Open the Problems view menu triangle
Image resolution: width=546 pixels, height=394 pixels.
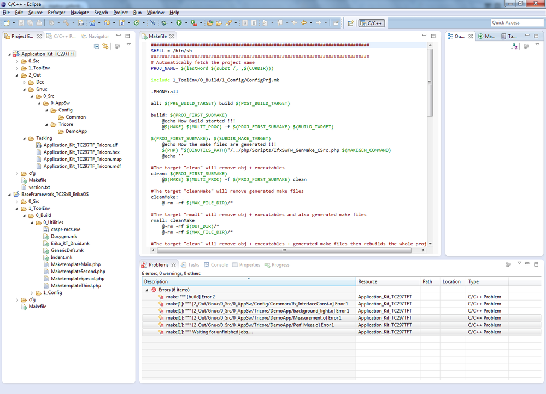(x=519, y=263)
